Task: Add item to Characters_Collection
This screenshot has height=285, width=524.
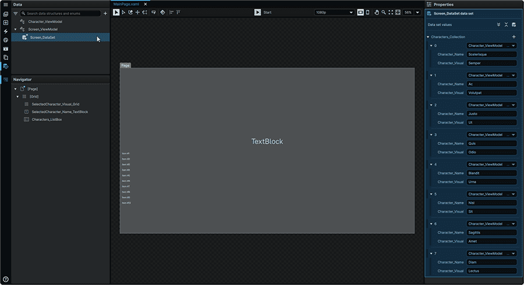Action: click(514, 37)
